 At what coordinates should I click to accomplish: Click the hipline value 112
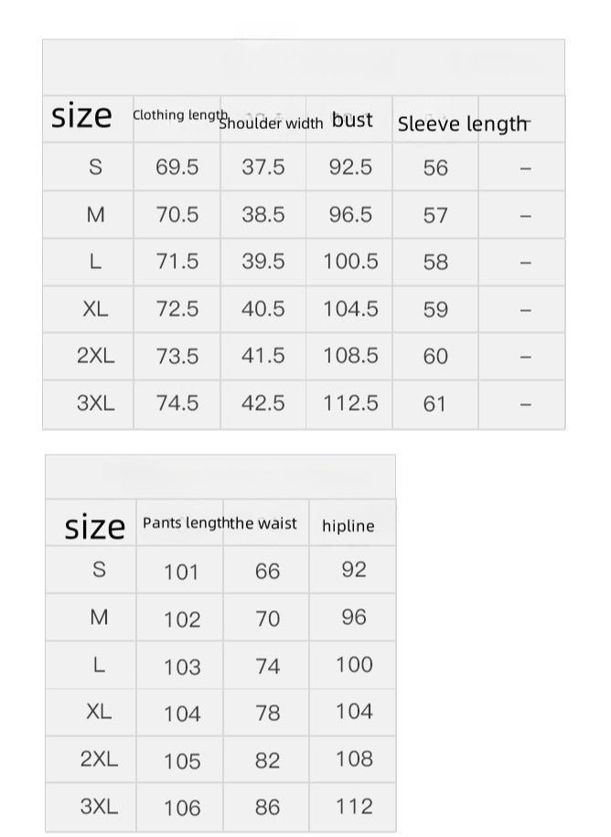(354, 806)
